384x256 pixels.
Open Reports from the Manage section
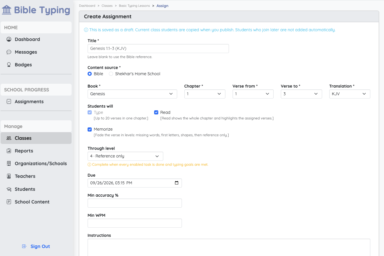36,151
